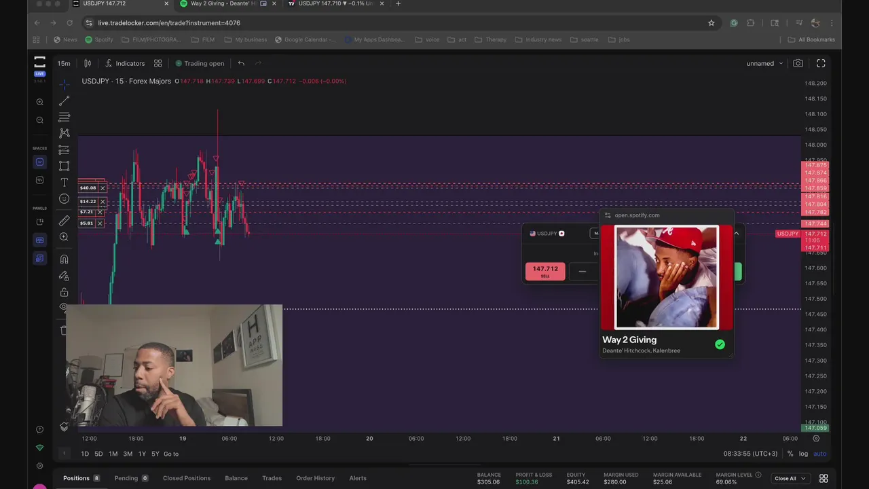Switch to the Pending tab
The image size is (869, 489).
(131, 478)
